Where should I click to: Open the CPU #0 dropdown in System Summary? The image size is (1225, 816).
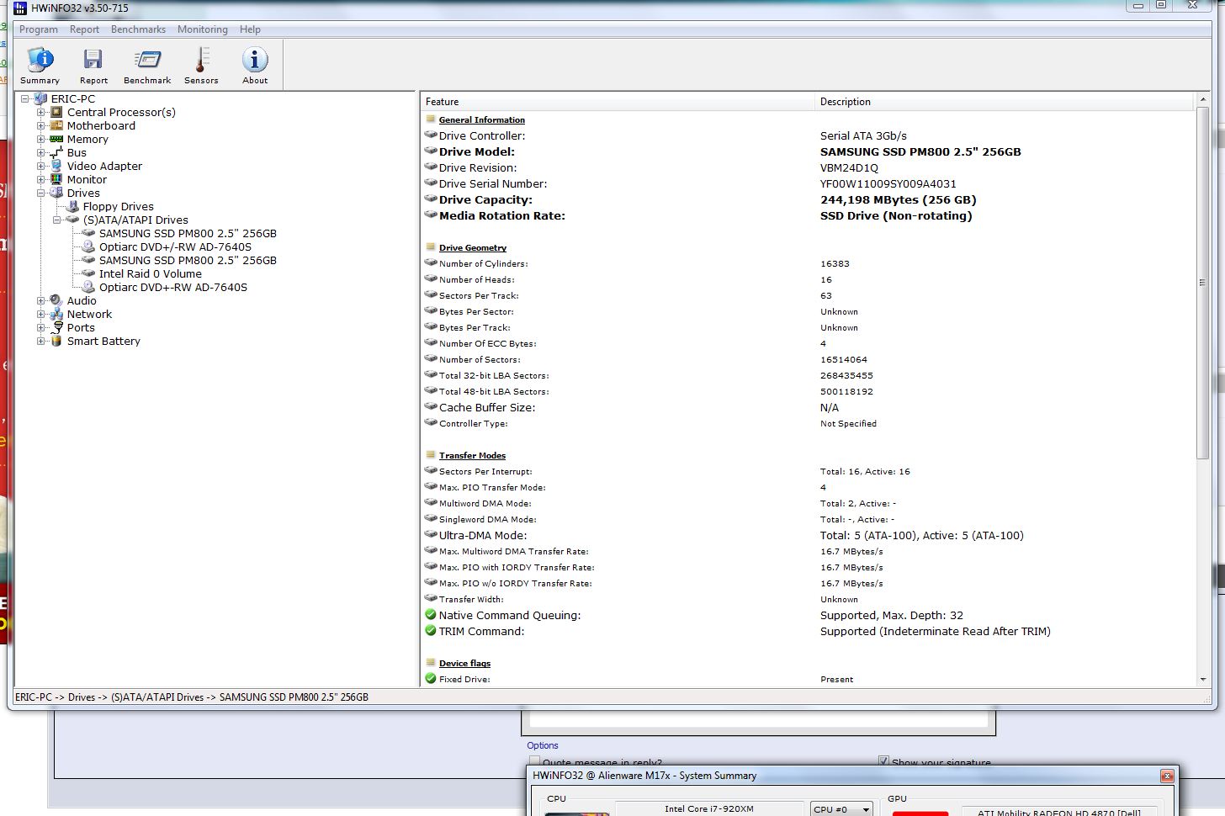coord(841,808)
